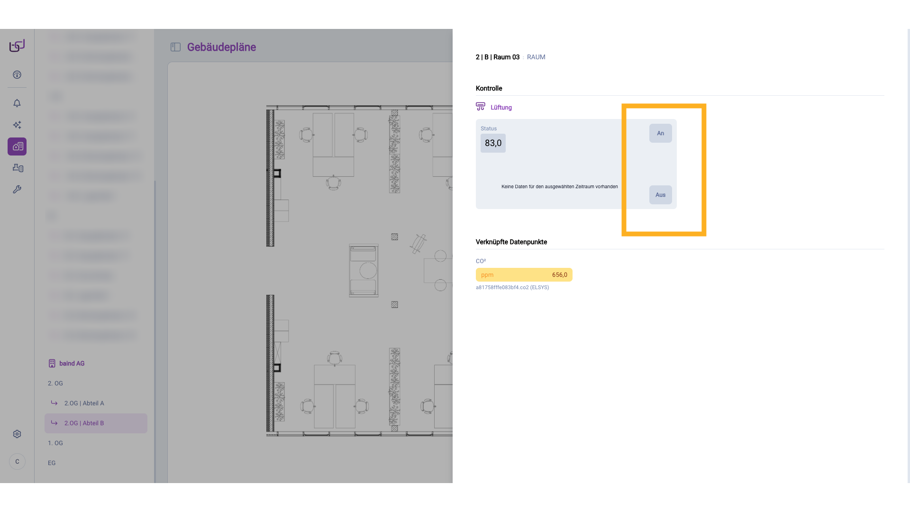The height and width of the screenshot is (512, 910).
Task: Select 2.OG | Abteil A plan
Action: [84, 403]
